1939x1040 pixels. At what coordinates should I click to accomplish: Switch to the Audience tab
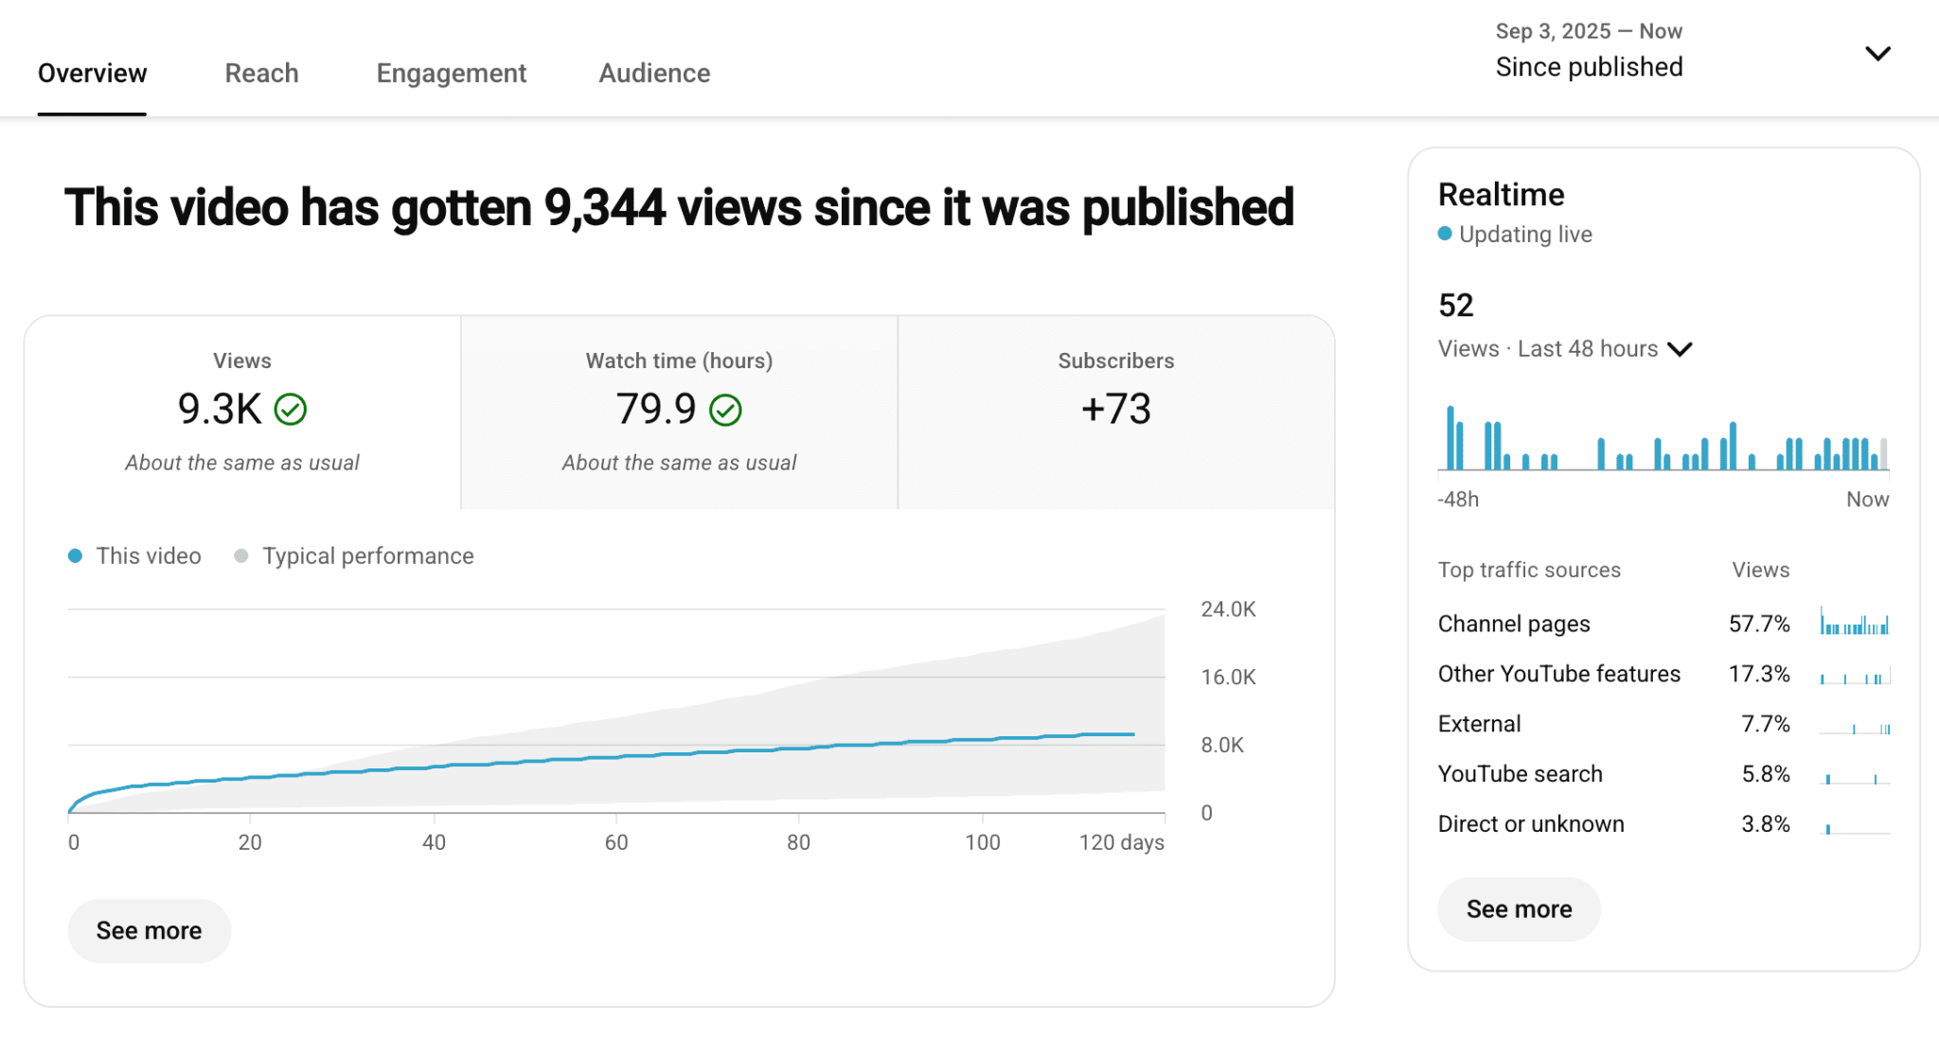[653, 73]
